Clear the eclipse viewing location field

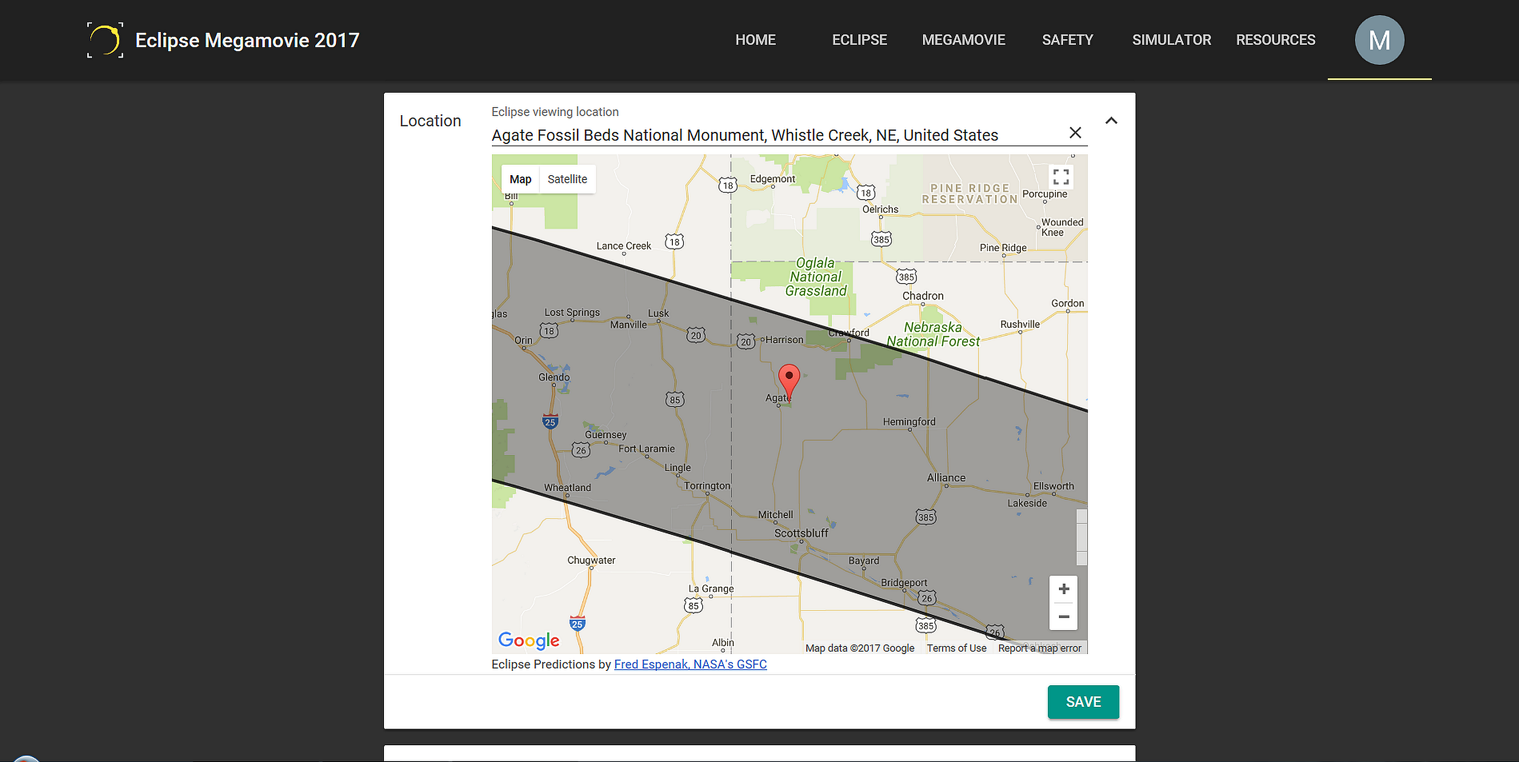coord(1075,133)
